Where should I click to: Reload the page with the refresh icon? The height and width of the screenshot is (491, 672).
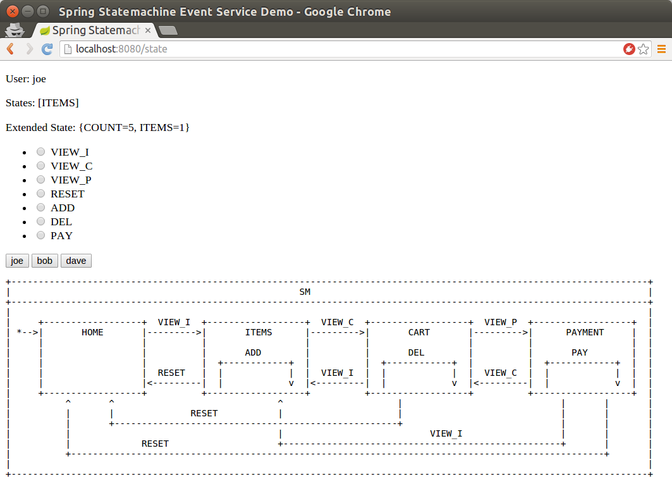coord(47,49)
